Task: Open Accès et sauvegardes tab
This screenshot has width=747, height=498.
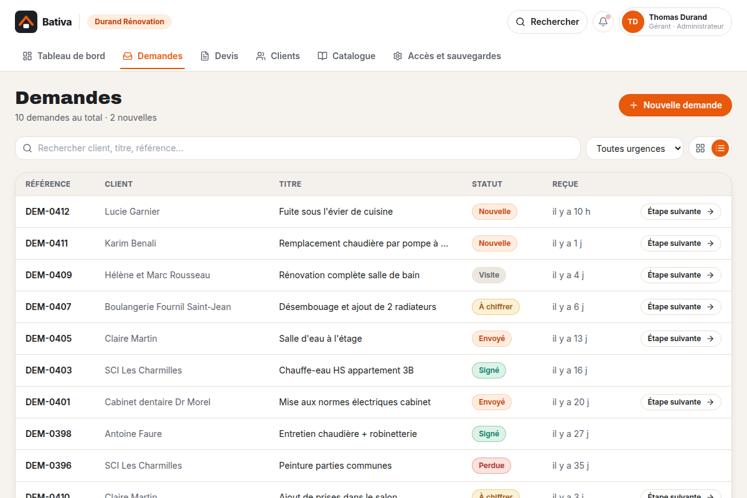Action: tap(447, 56)
